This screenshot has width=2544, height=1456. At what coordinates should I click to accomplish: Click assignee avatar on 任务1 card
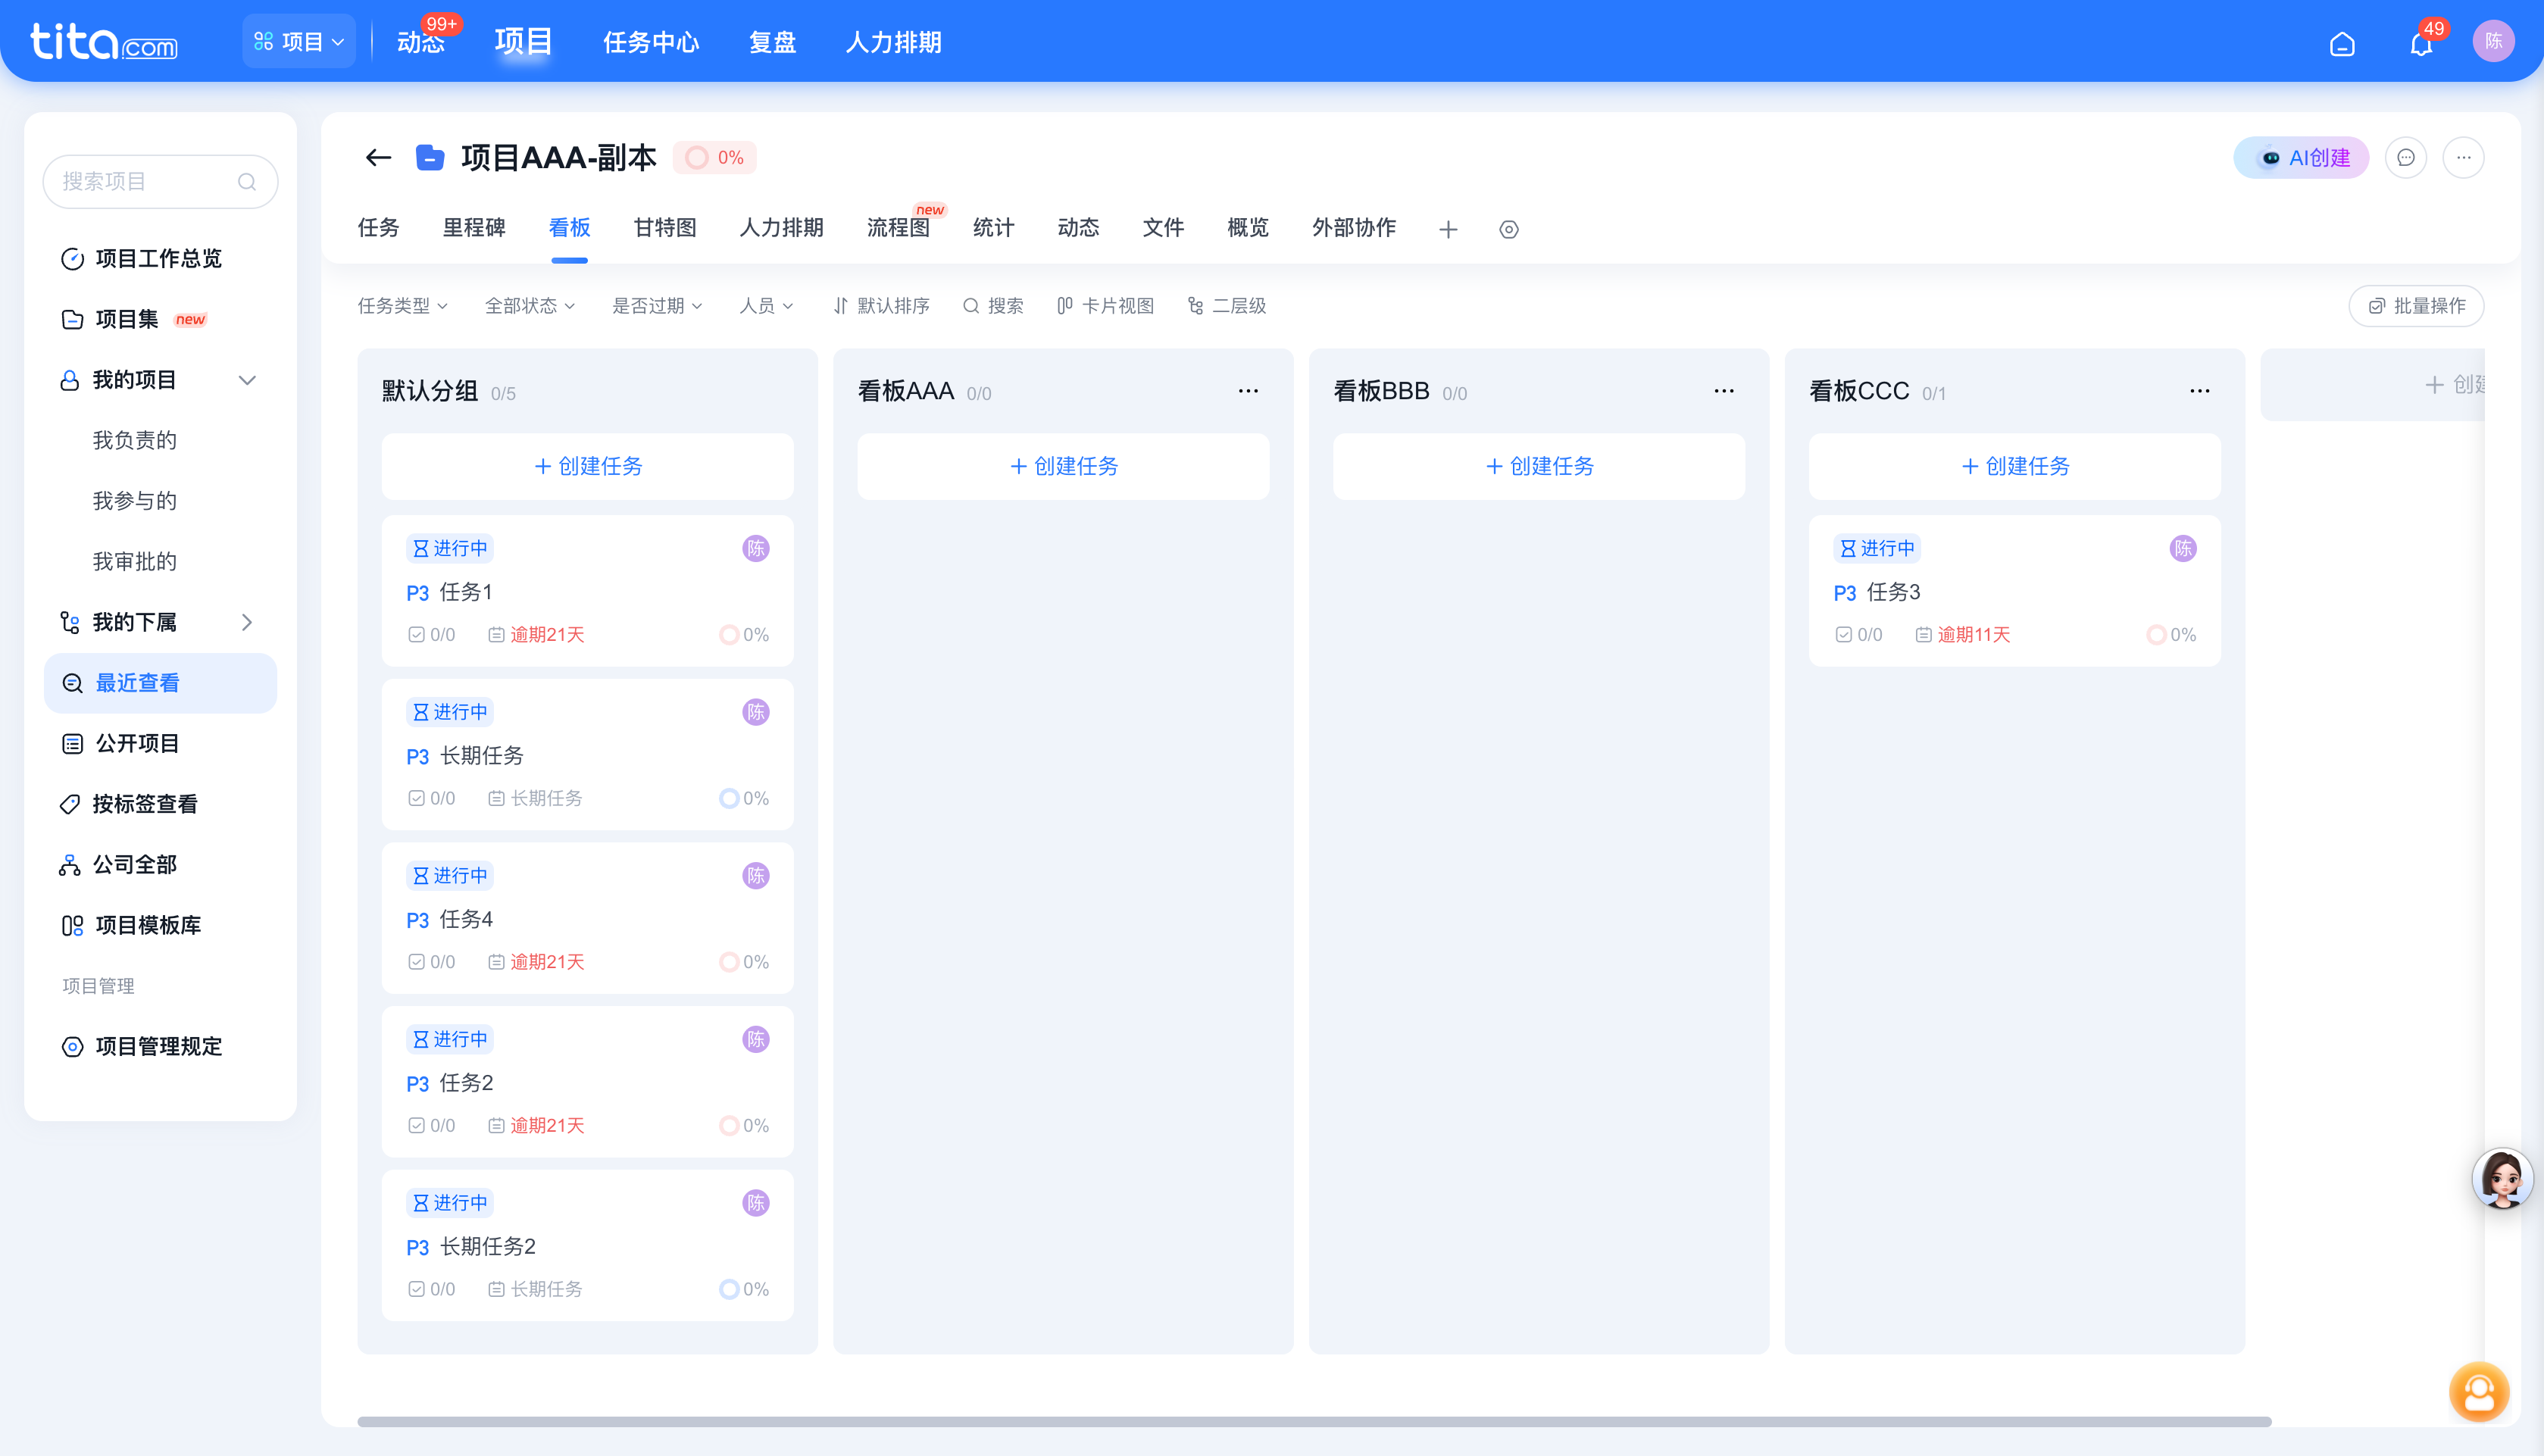coord(756,548)
